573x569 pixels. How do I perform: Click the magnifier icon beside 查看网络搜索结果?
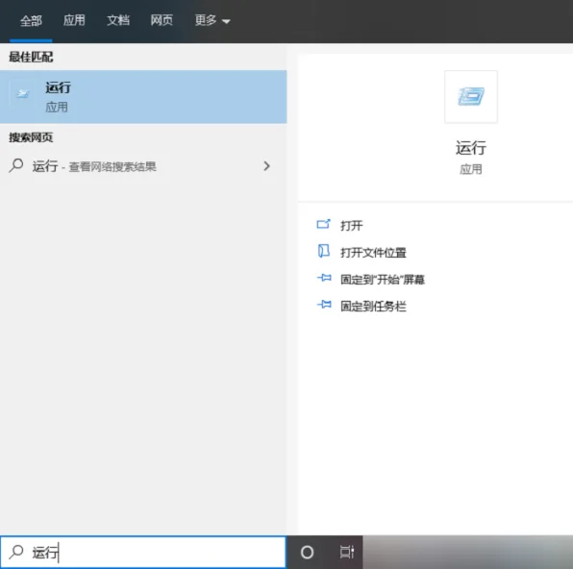pyautogui.click(x=16, y=165)
